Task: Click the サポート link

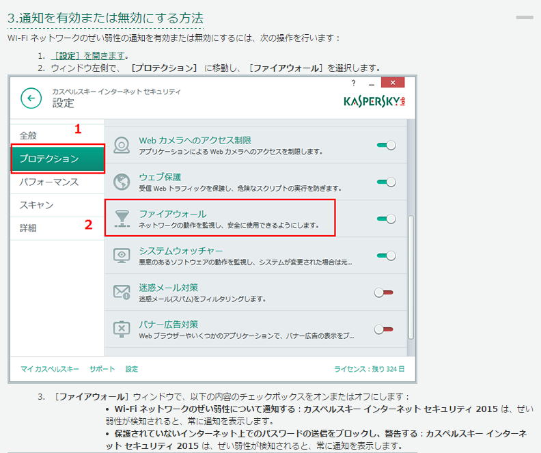Action: pyautogui.click(x=102, y=369)
